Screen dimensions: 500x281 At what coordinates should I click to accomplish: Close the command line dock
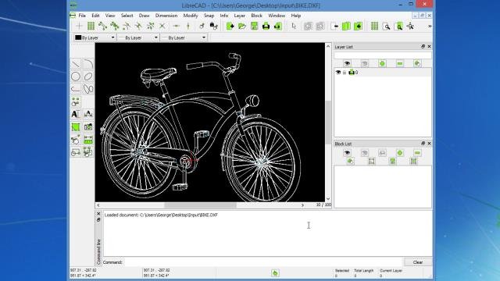click(98, 214)
